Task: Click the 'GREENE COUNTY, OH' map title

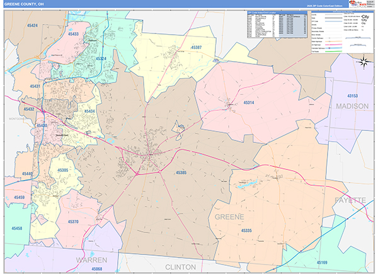Action: click(x=24, y=4)
